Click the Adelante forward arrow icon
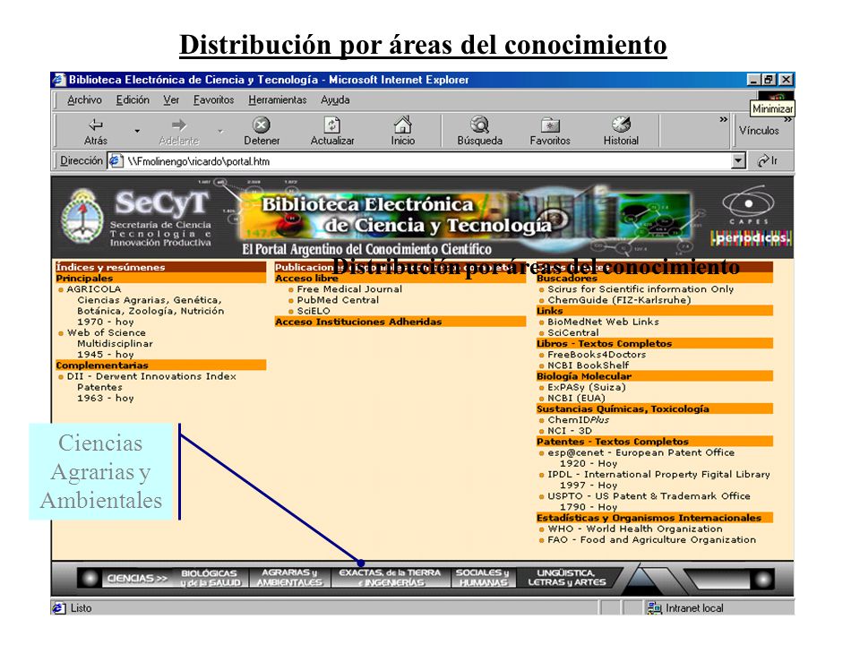Viewport: 860px width, 645px height. 179,125
